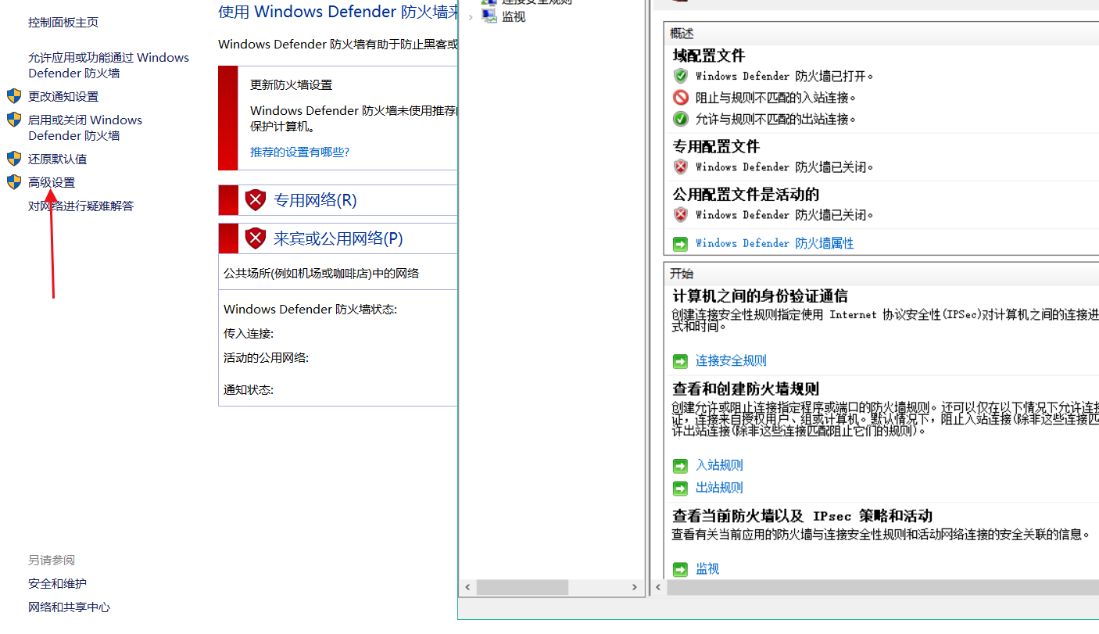The height and width of the screenshot is (634, 1099).
Task: Click green check icon beside 允许与规则不匹配的出站连接
Action: click(681, 119)
